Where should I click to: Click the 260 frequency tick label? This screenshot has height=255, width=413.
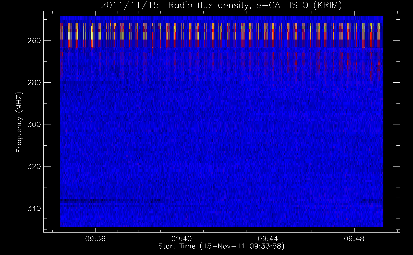click(x=34, y=41)
